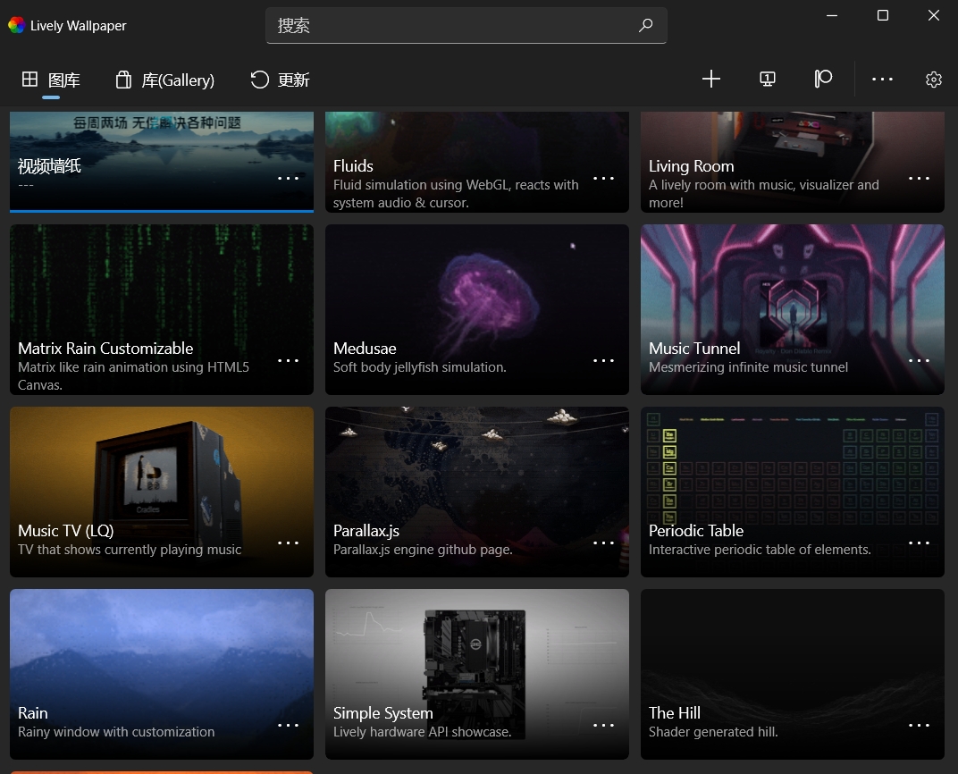The width and height of the screenshot is (958, 774).
Task: Click 'Mesmerizing infinite music tunnel' description
Action: point(749,367)
